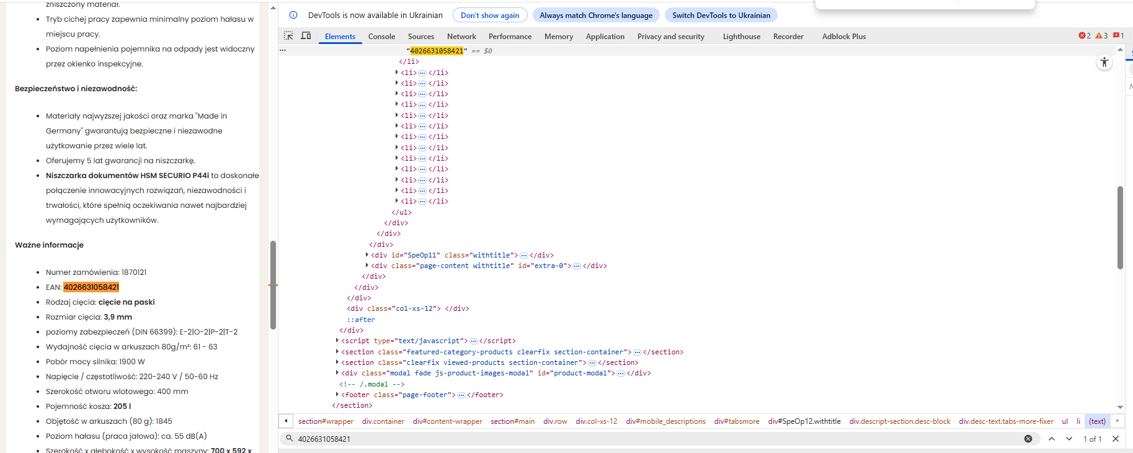The height and width of the screenshot is (453, 1133).
Task: Close the DevTools search bar
Action: click(1116, 439)
